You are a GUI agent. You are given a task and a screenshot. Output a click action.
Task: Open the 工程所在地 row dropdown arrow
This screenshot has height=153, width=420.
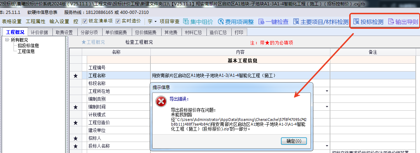pyautogui.click(x=326, y=91)
